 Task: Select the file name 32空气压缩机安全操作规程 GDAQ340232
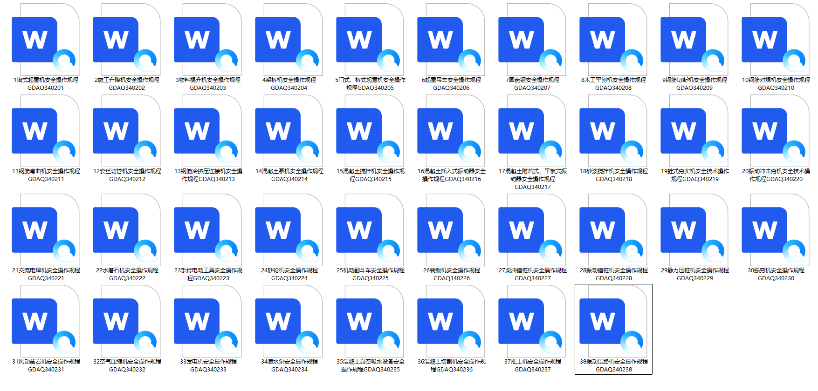127,365
